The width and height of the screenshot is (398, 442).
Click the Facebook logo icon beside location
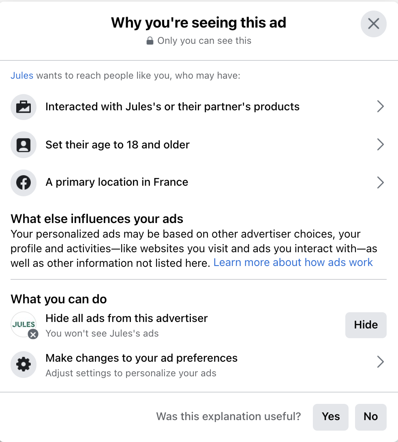(24, 182)
